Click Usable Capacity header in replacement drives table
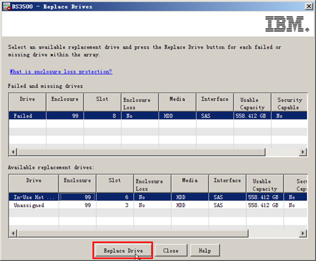 tap(265, 184)
